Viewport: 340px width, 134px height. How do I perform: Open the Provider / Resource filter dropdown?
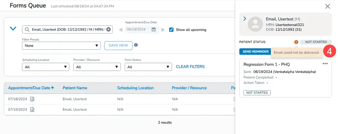[97, 67]
